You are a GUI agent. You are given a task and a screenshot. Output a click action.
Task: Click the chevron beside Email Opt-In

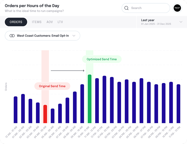coord(74,36)
